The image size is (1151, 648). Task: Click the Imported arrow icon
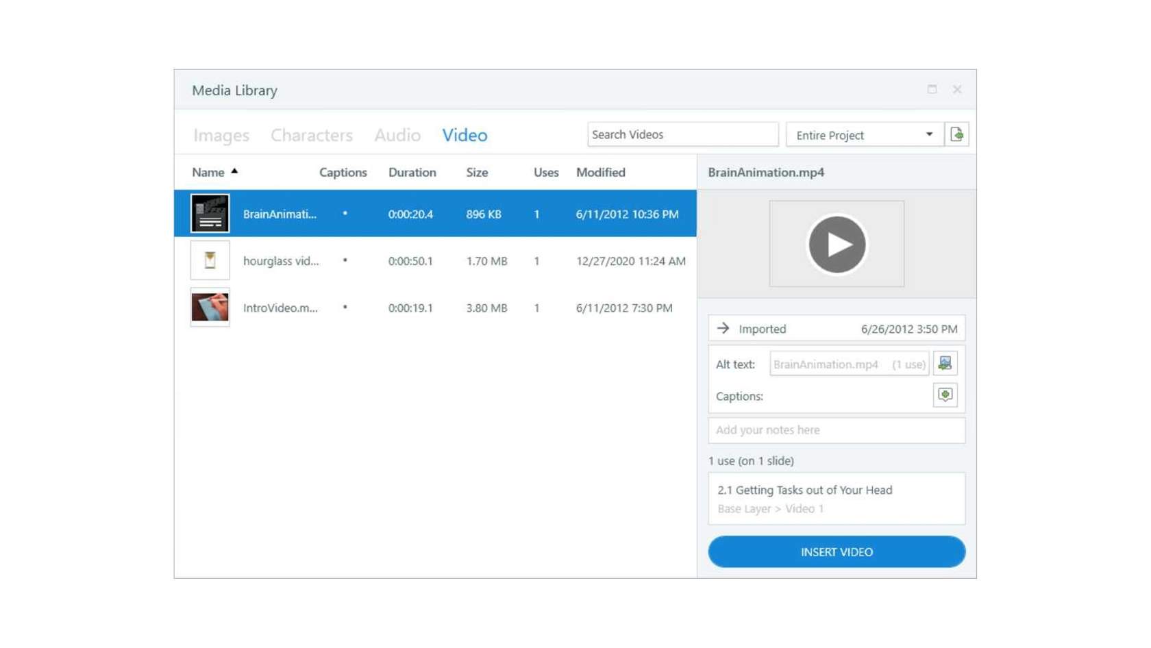coord(723,329)
